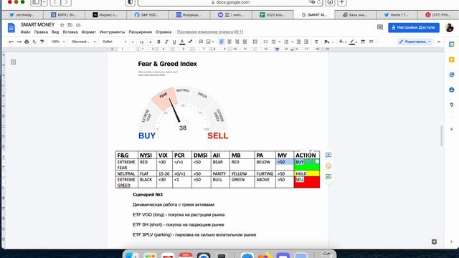Toggle underline formatting
Viewport: 459px width, 258px height.
click(x=174, y=42)
